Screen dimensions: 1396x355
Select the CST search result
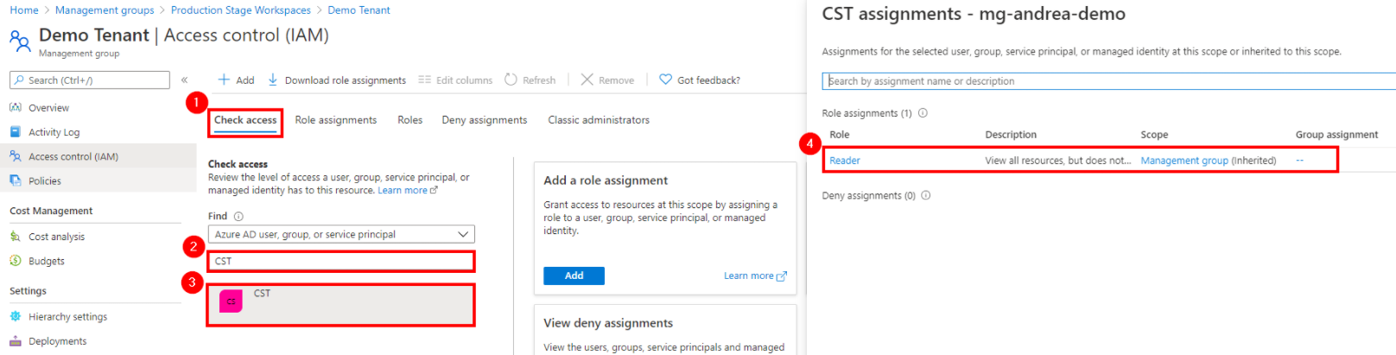point(341,305)
